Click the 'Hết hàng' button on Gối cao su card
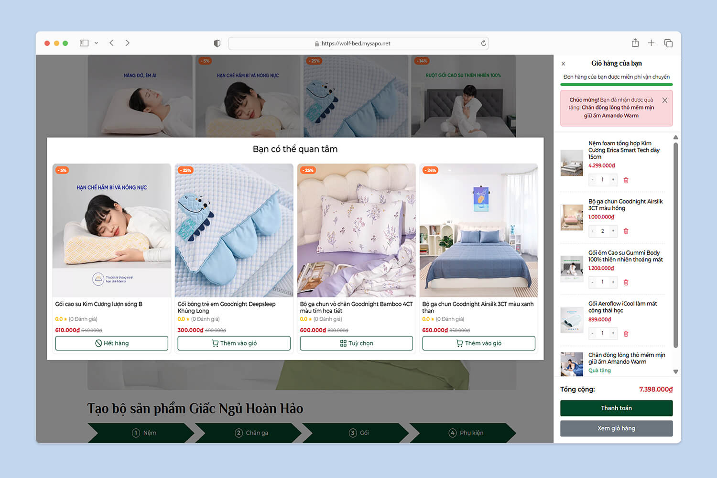 pos(111,343)
